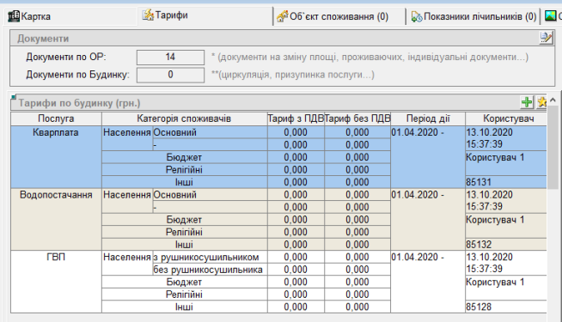Click the Релігійні cell under Кварплата

point(184,169)
